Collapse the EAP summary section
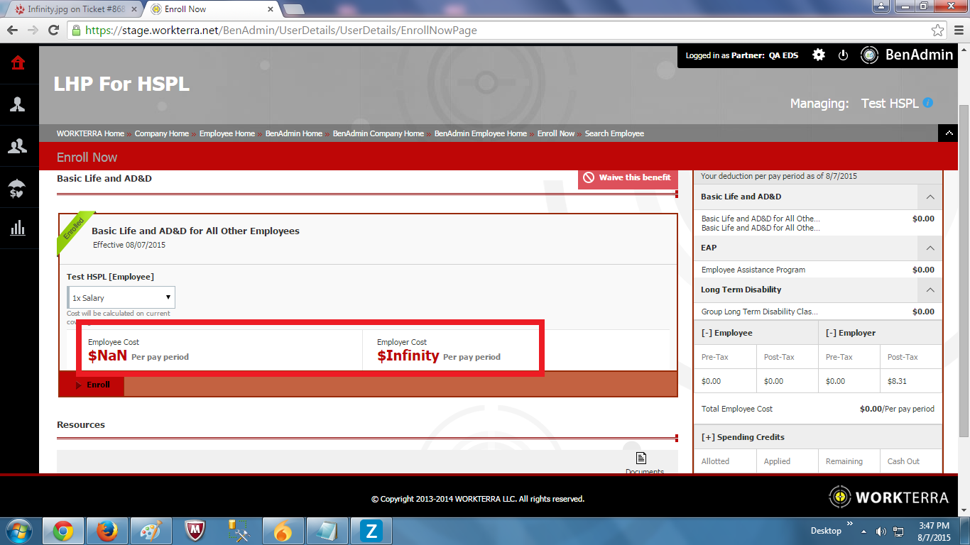970x545 pixels. click(930, 248)
